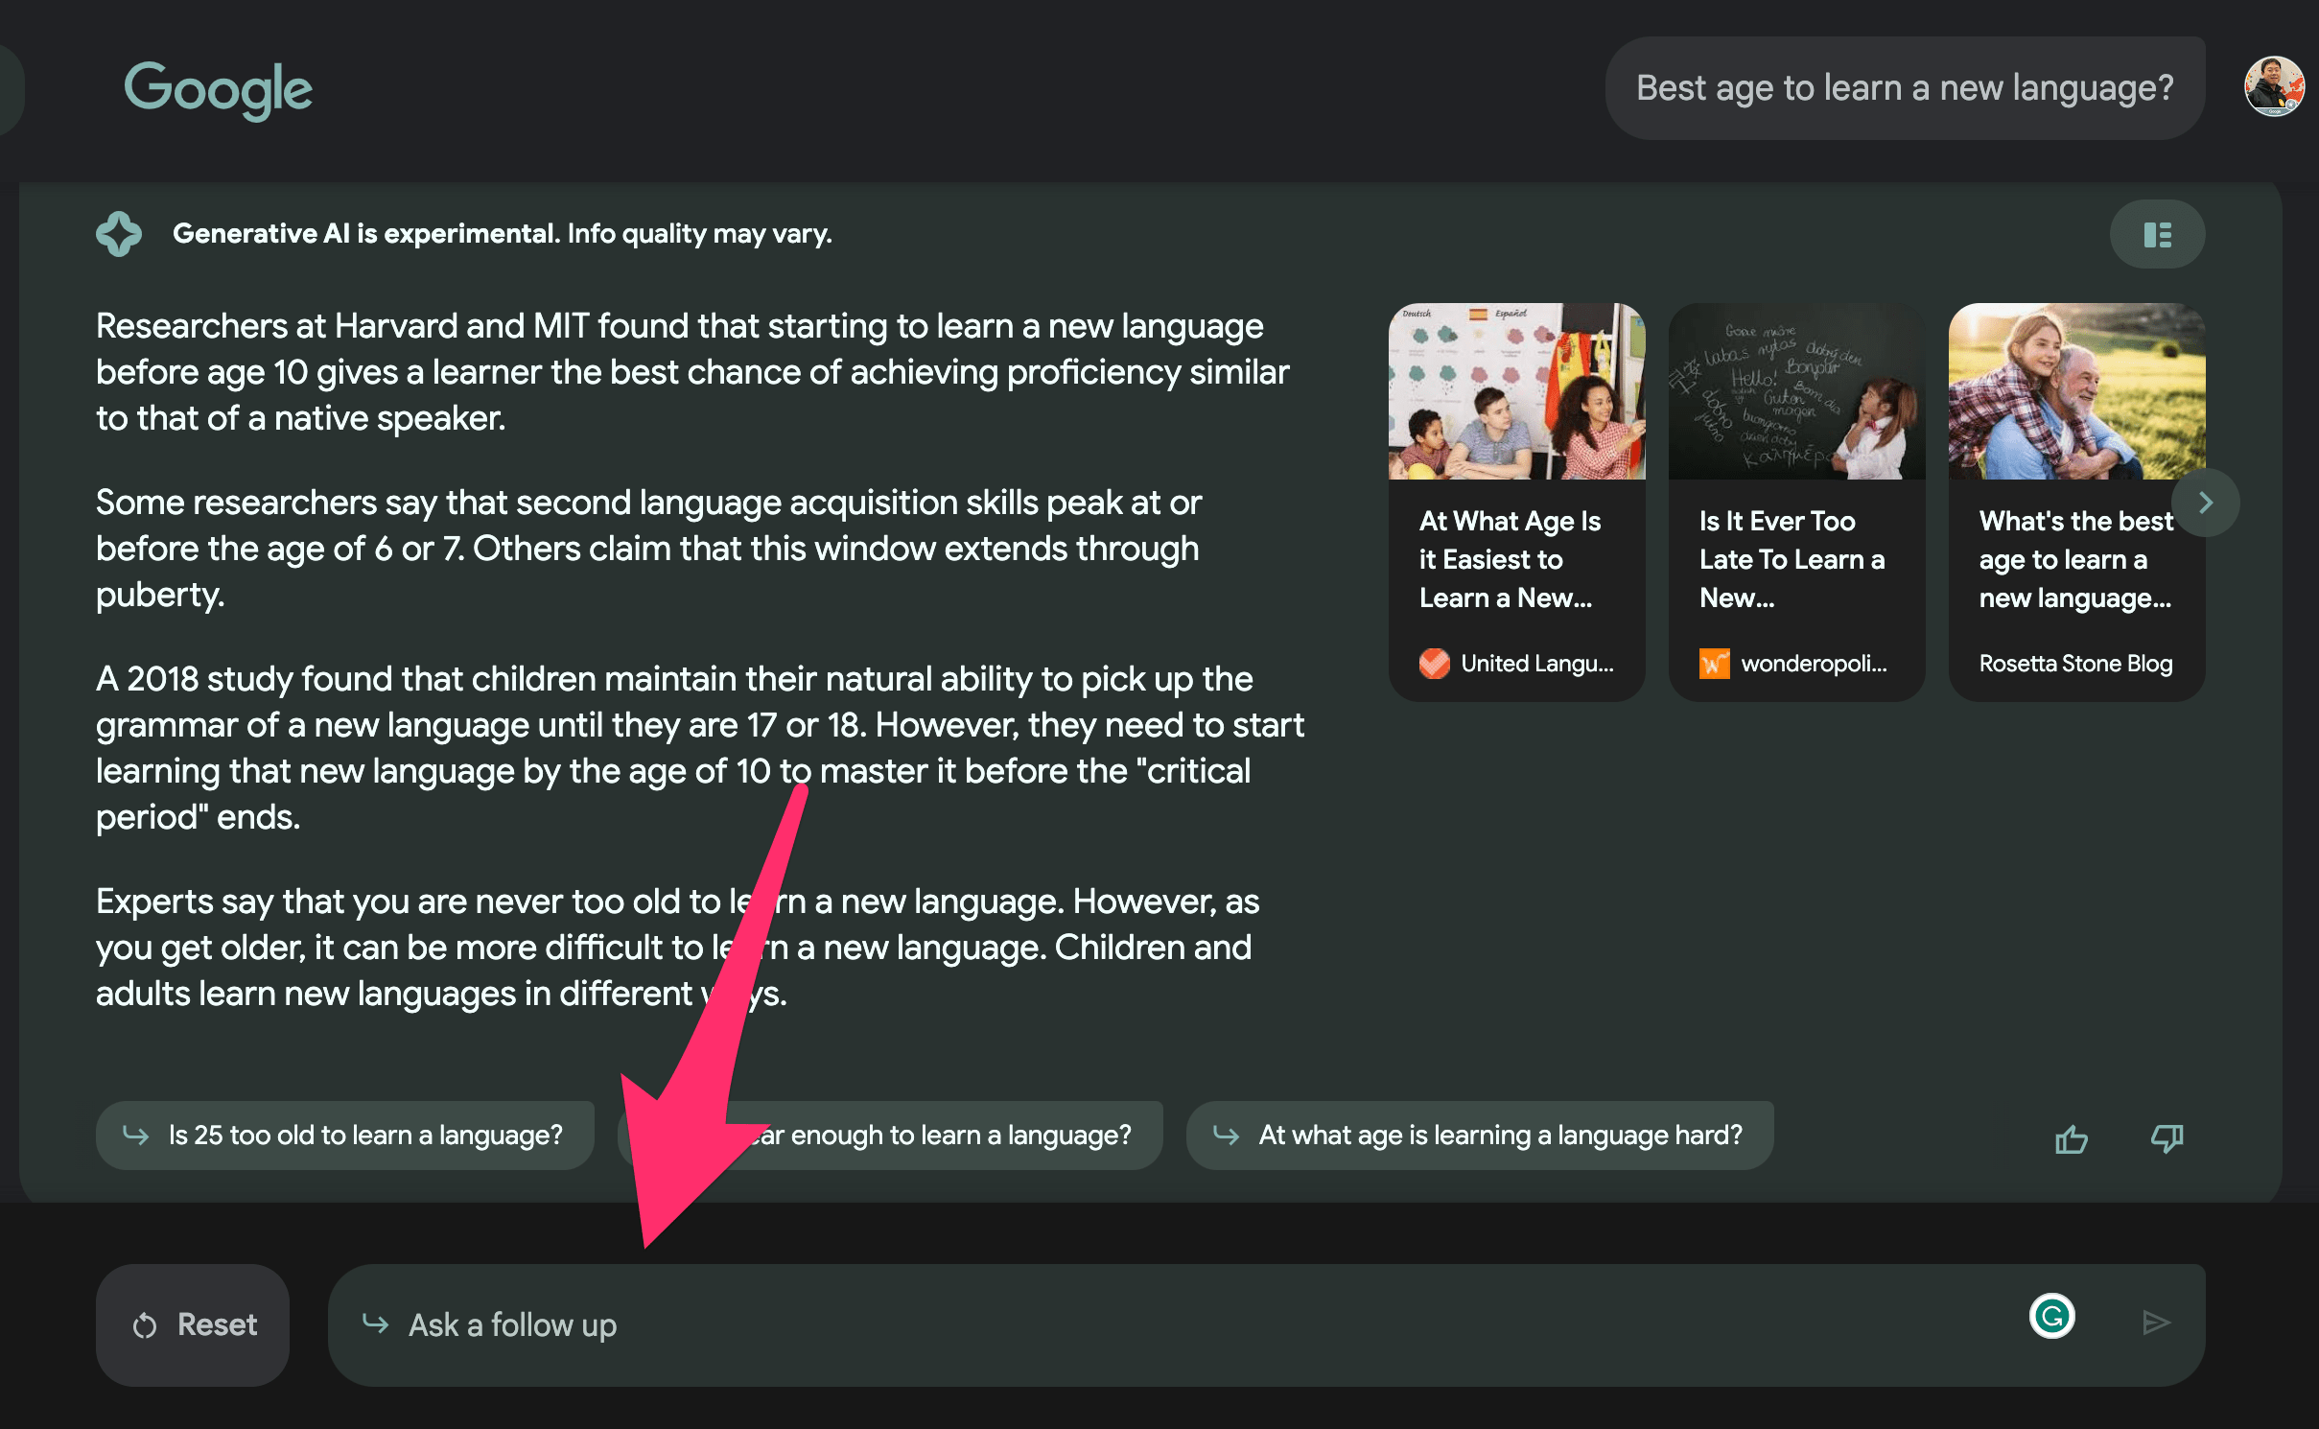Screen dimensions: 2319x1429
Task: Click the search box with the language query
Action: pyautogui.click(x=1905, y=88)
